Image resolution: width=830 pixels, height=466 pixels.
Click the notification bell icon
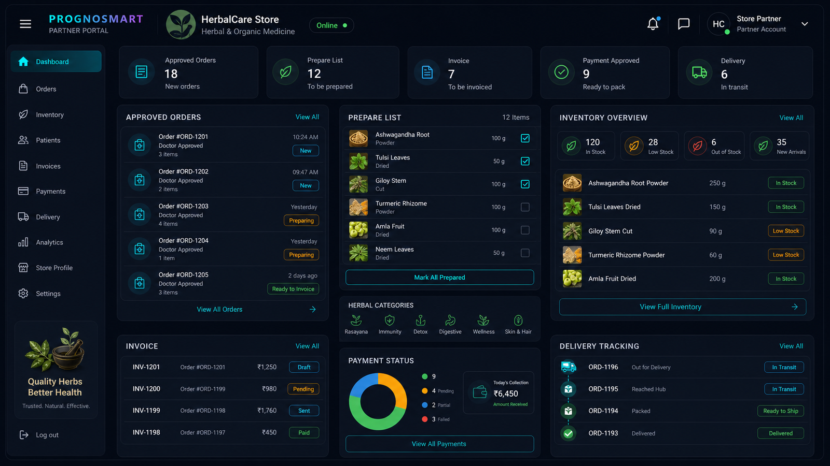(653, 24)
